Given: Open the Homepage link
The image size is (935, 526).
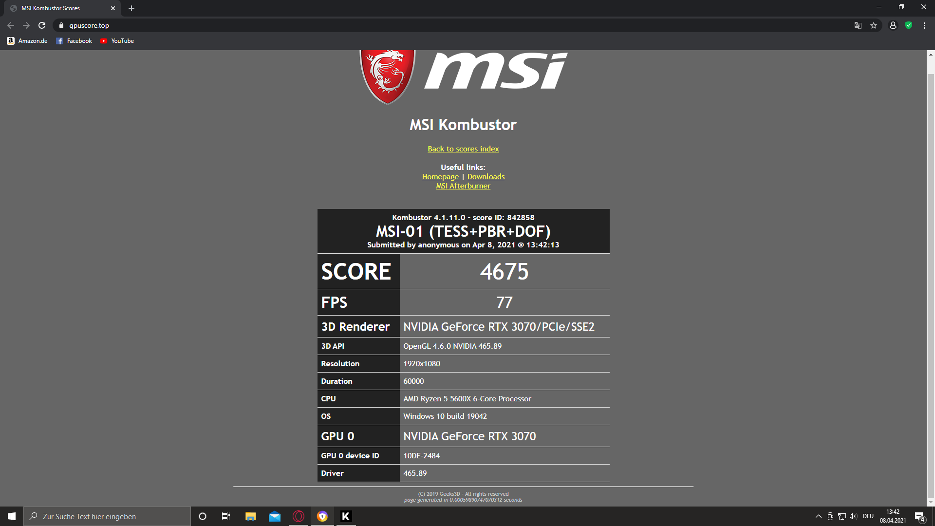Looking at the screenshot, I should click(x=440, y=177).
